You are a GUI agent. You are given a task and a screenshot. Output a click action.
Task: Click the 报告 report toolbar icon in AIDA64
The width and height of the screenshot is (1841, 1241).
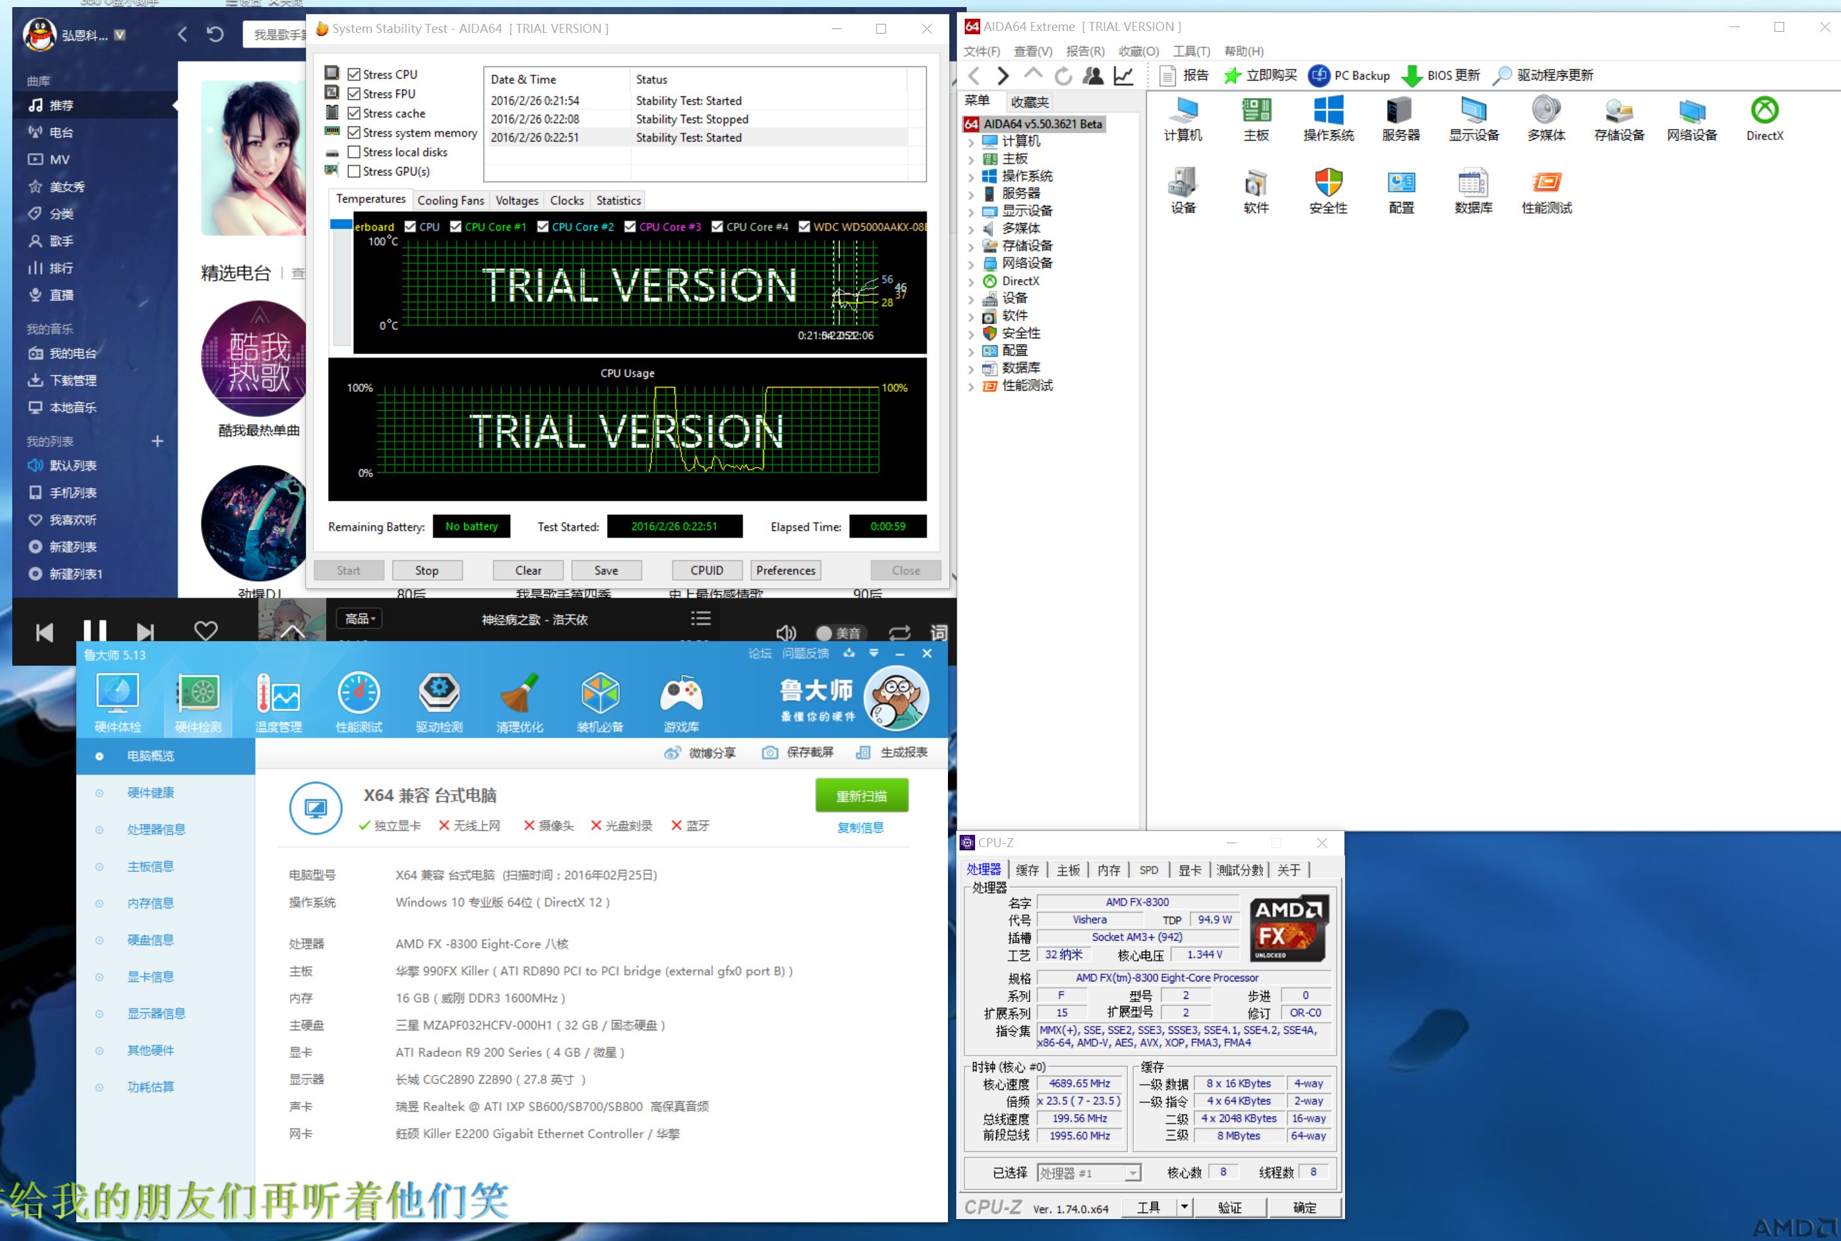click(x=1183, y=75)
